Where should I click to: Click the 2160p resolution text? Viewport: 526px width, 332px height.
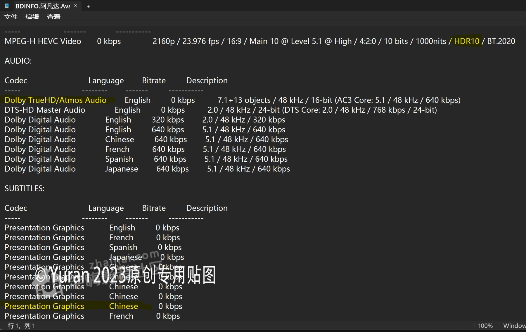coord(164,41)
